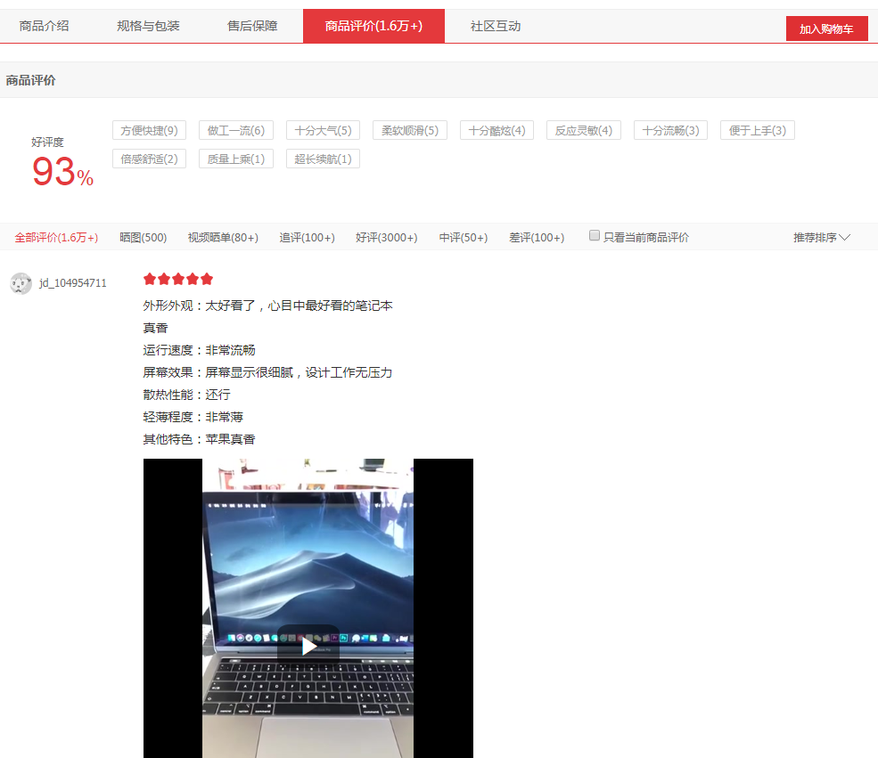Open the 售后保障 tab
Image resolution: width=878 pixels, height=758 pixels.
pos(252,26)
